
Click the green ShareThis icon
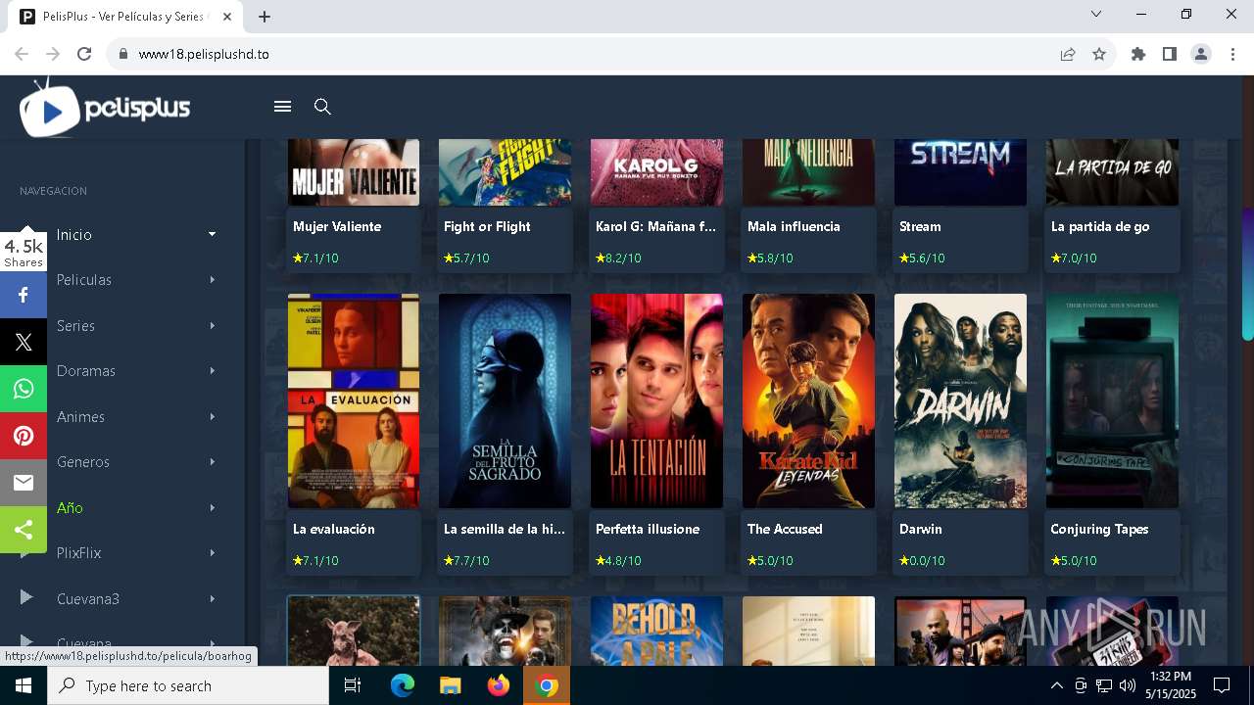point(24,530)
